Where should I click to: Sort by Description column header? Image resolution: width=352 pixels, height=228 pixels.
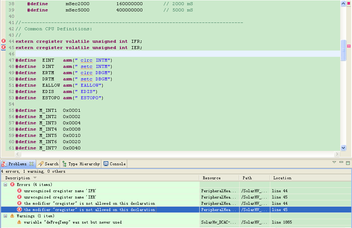100,178
